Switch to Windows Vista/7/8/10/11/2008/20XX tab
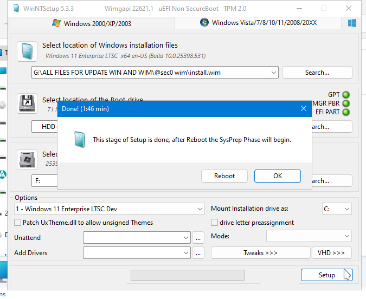Viewport: 366px width, 299px height. click(x=258, y=23)
